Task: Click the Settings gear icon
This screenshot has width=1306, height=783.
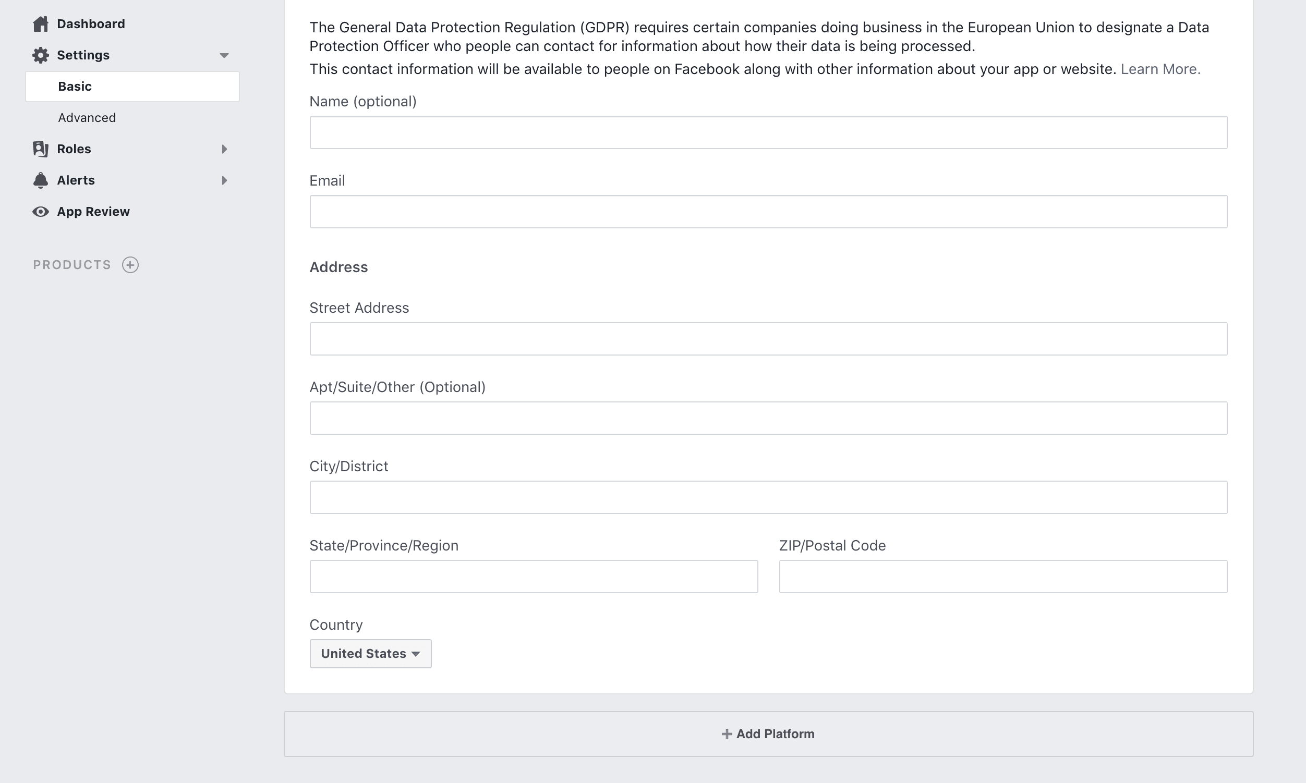Action: [41, 55]
